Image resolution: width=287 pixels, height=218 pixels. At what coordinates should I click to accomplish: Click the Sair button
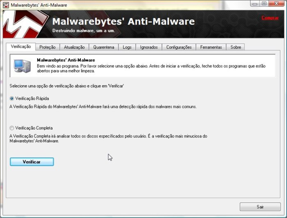point(260,207)
